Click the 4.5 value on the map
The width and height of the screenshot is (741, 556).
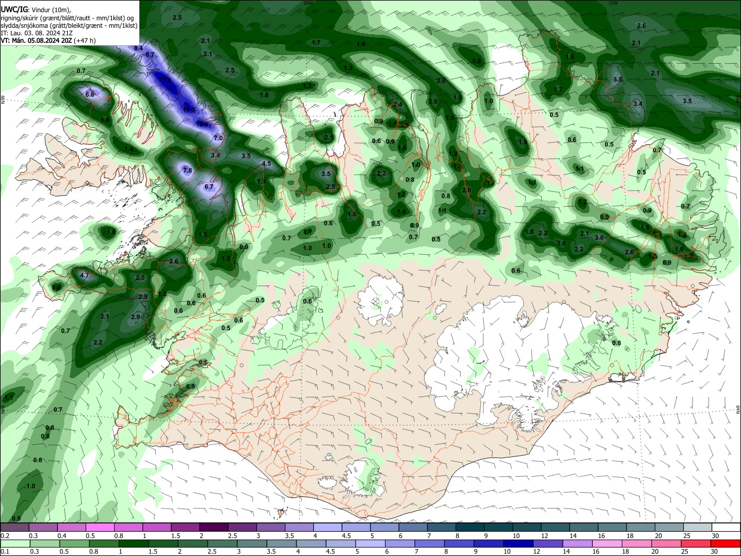[x=266, y=163]
